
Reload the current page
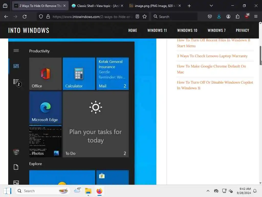pos(25,17)
